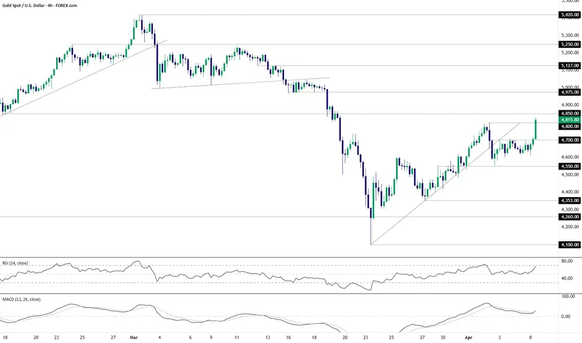Click the 4,260.00 price level label
582x343 pixels.
[569, 216]
